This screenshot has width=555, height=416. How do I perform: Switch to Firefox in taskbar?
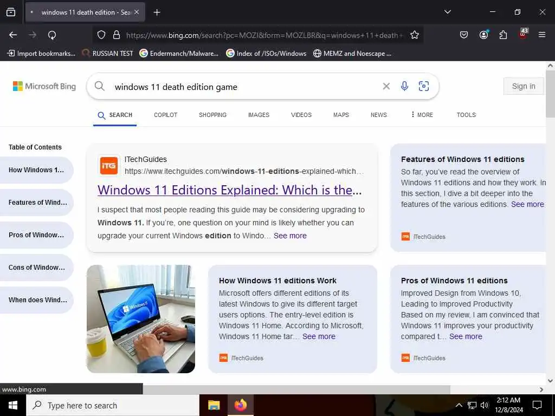point(240,405)
